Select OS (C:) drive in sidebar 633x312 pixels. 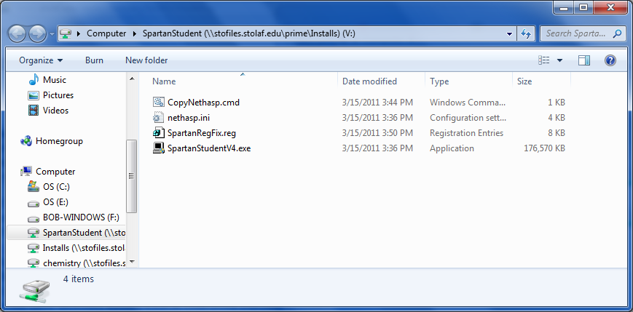click(x=56, y=187)
